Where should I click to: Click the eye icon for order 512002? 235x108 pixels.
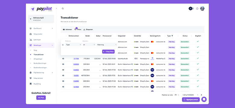[63, 70]
